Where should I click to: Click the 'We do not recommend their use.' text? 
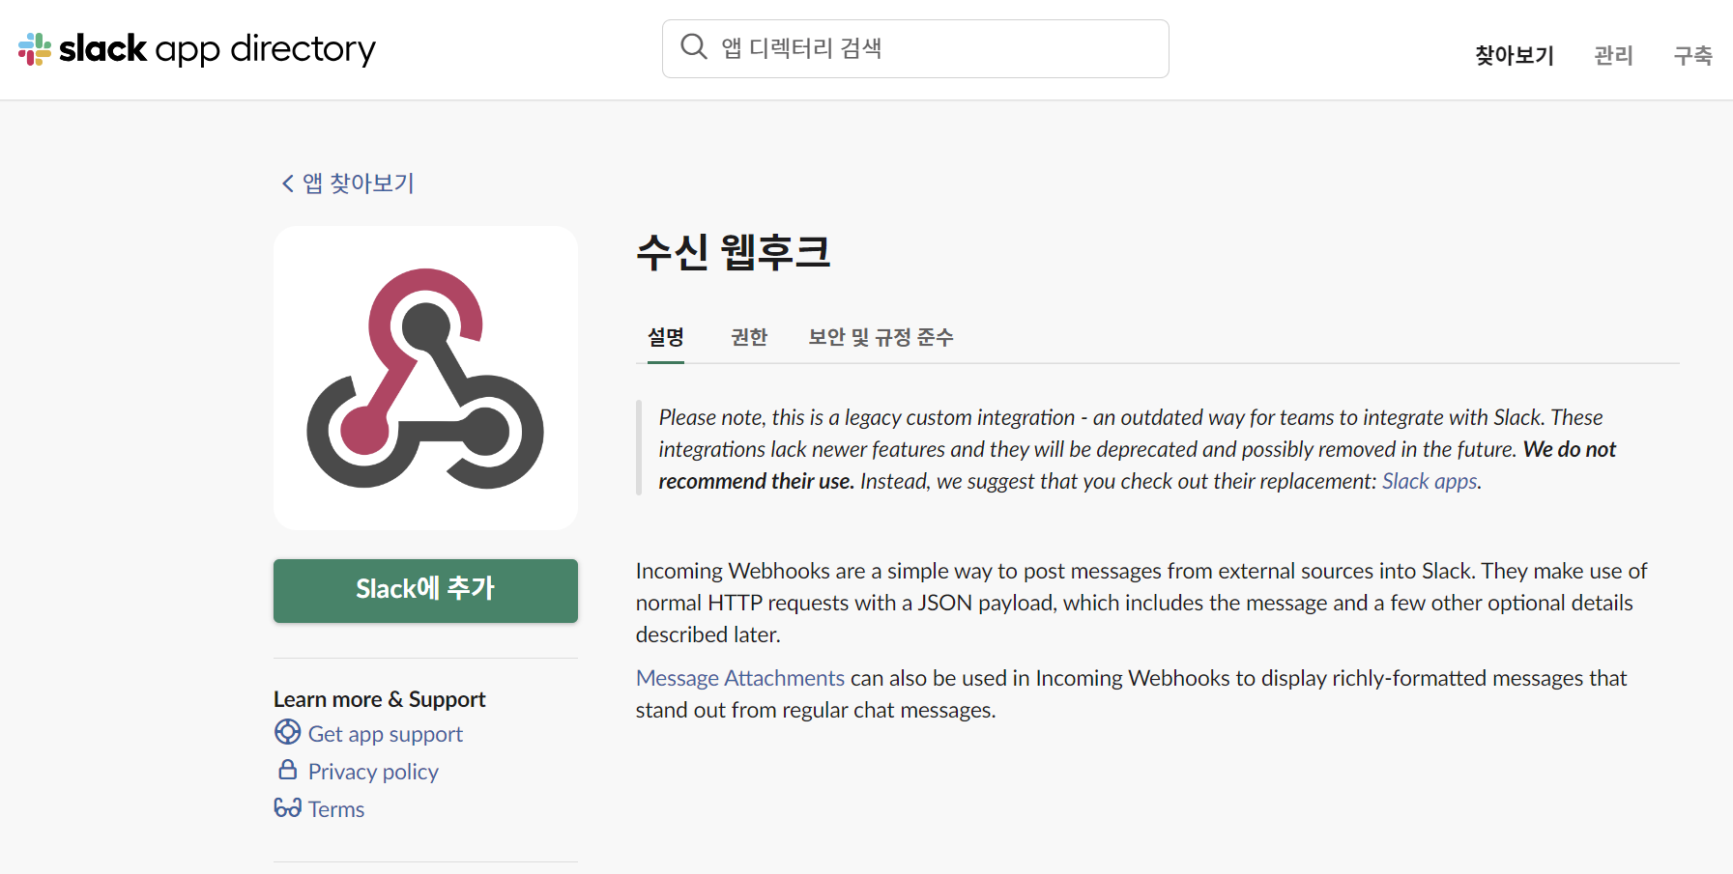click(1138, 465)
